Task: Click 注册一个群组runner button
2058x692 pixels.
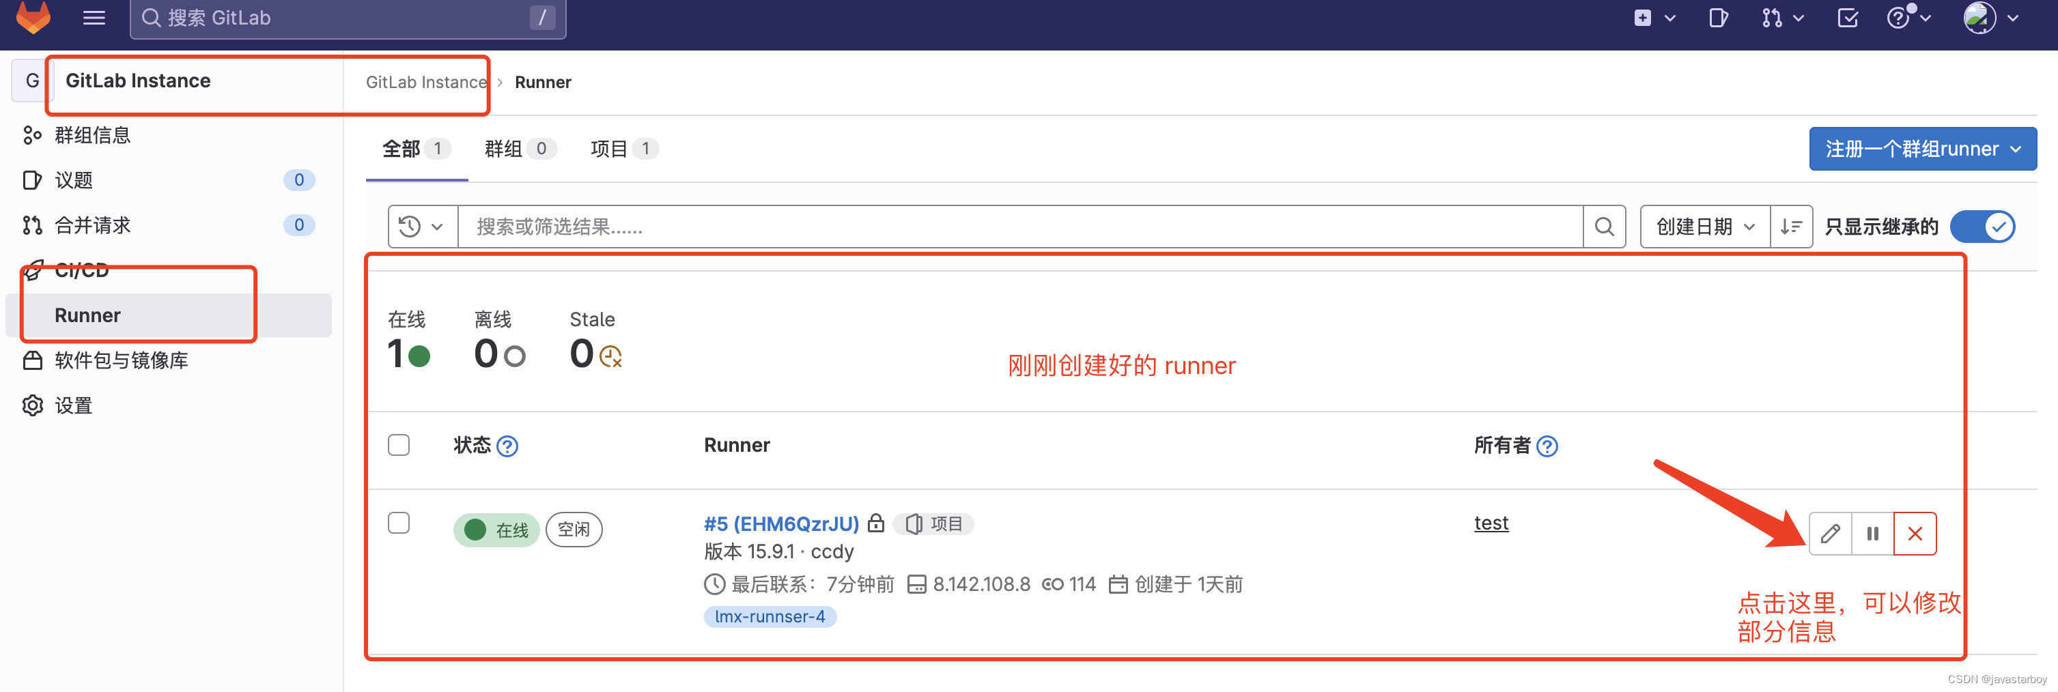Action: point(1922,149)
